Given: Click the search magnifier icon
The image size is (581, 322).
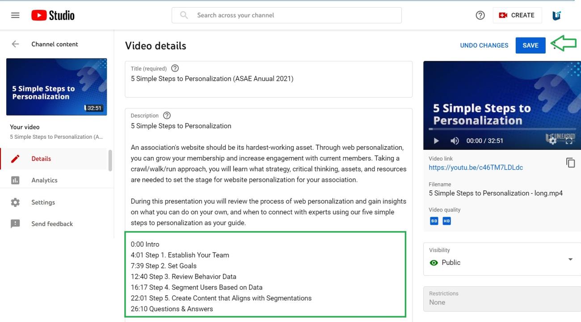Looking at the screenshot, I should pos(184,15).
